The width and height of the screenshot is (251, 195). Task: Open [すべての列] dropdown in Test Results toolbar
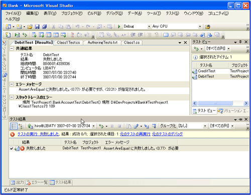pos(232,126)
